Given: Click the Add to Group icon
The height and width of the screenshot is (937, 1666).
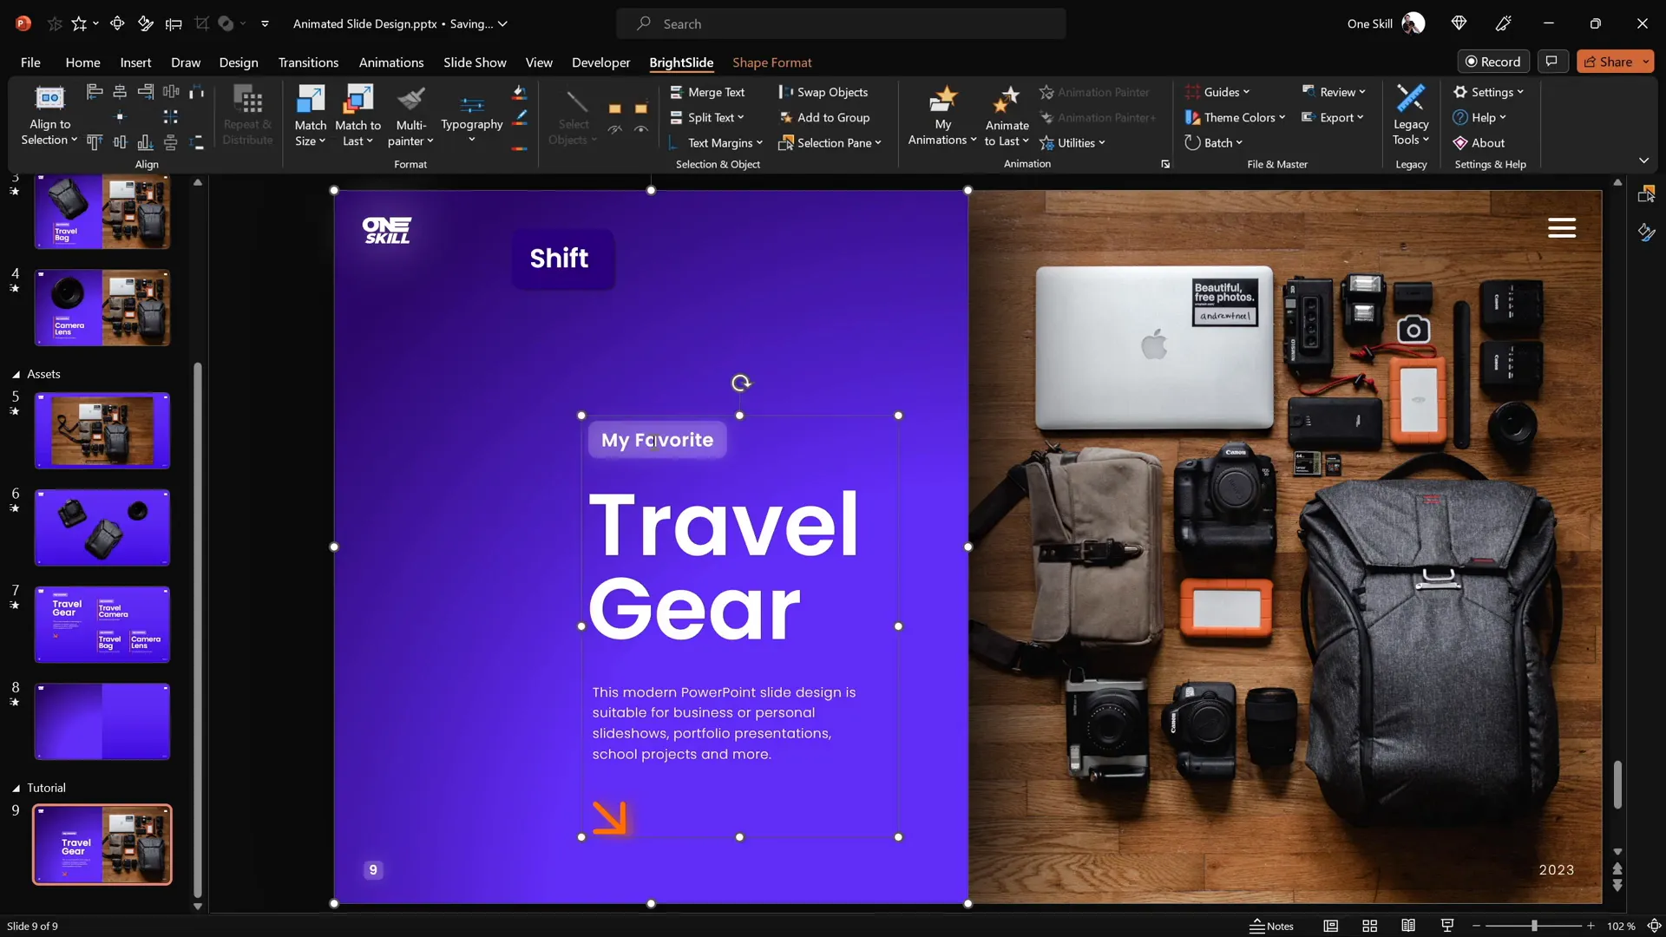Looking at the screenshot, I should coord(786,117).
